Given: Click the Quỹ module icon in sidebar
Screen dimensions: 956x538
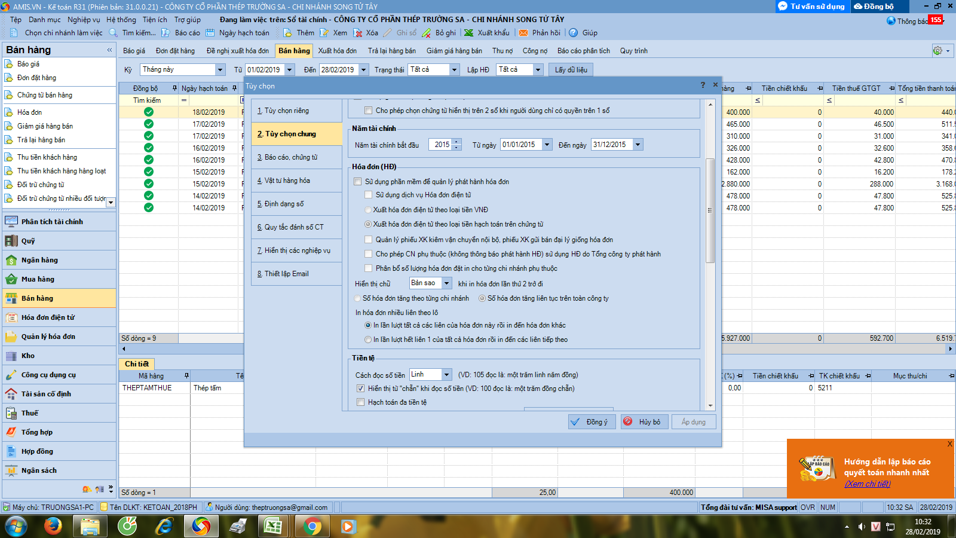Looking at the screenshot, I should pos(11,241).
